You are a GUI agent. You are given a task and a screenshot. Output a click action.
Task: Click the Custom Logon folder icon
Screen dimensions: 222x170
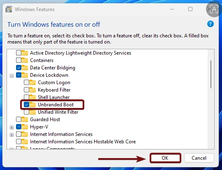[32, 82]
